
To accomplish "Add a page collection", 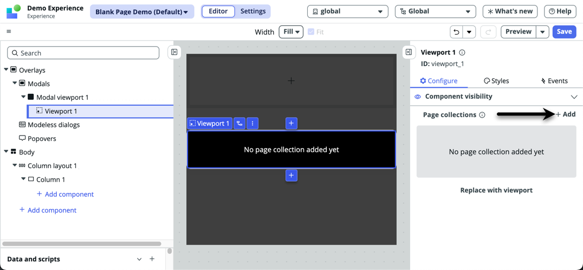I will point(566,114).
